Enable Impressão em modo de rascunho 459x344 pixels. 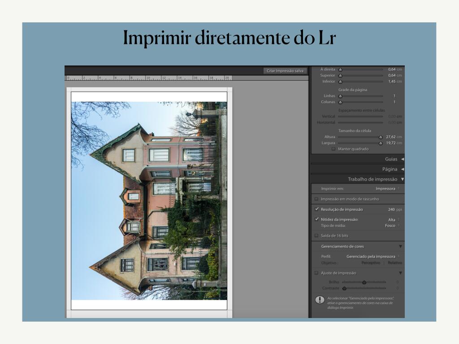click(316, 199)
